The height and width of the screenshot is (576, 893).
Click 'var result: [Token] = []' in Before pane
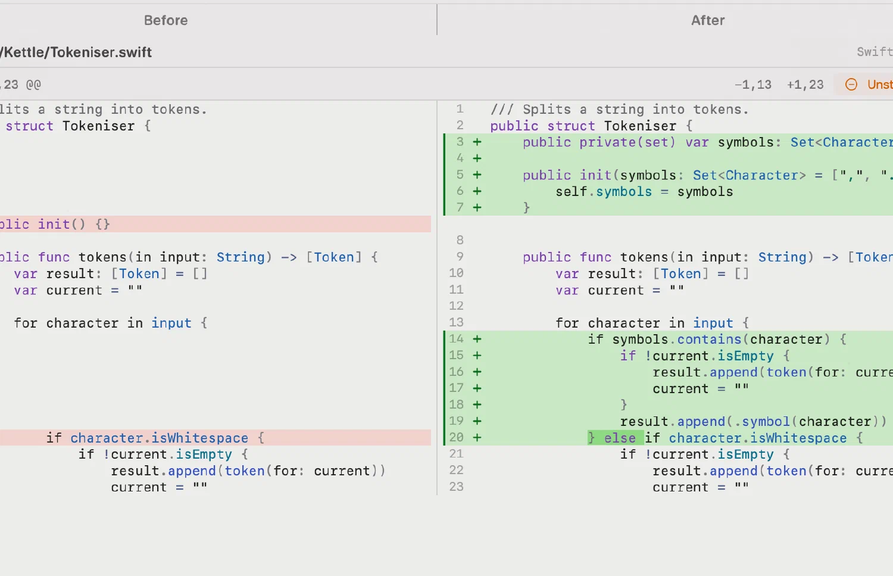point(111,273)
